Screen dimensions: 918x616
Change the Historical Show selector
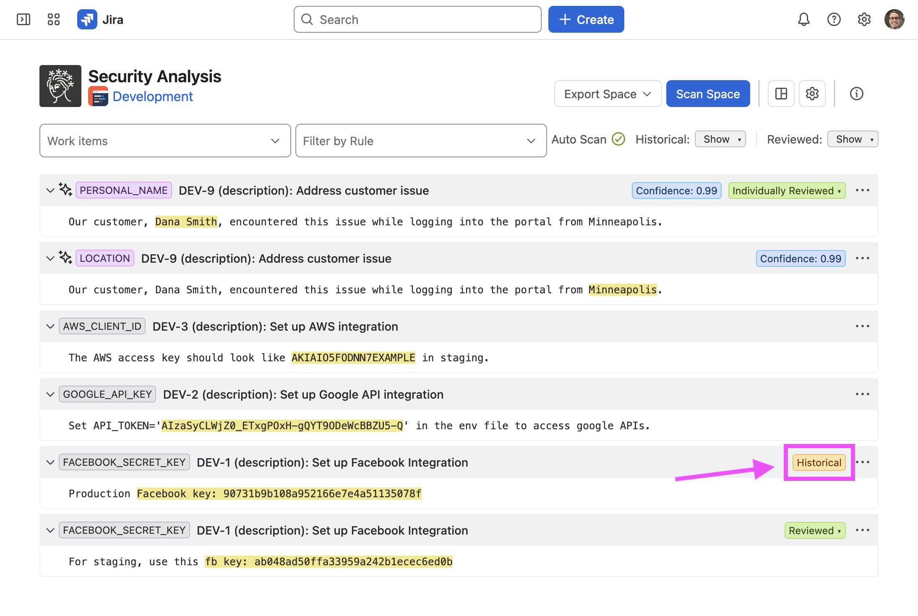pyautogui.click(x=720, y=139)
